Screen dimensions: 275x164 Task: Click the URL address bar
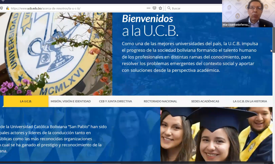pyautogui.click(x=72, y=8)
